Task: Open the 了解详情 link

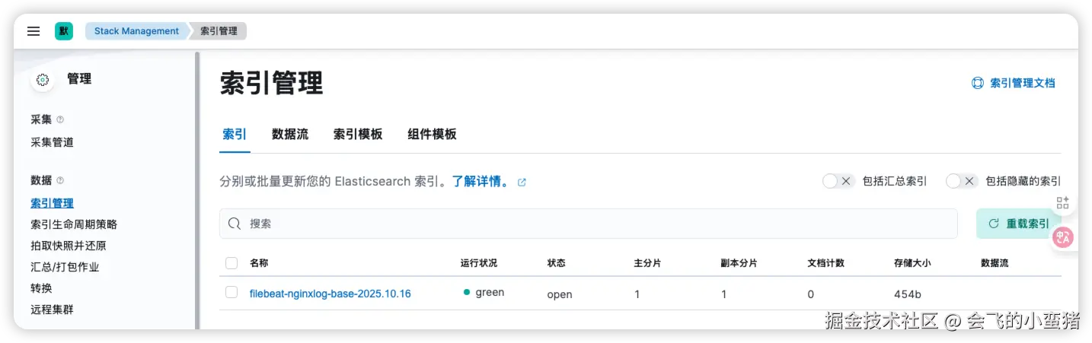Action: (481, 182)
